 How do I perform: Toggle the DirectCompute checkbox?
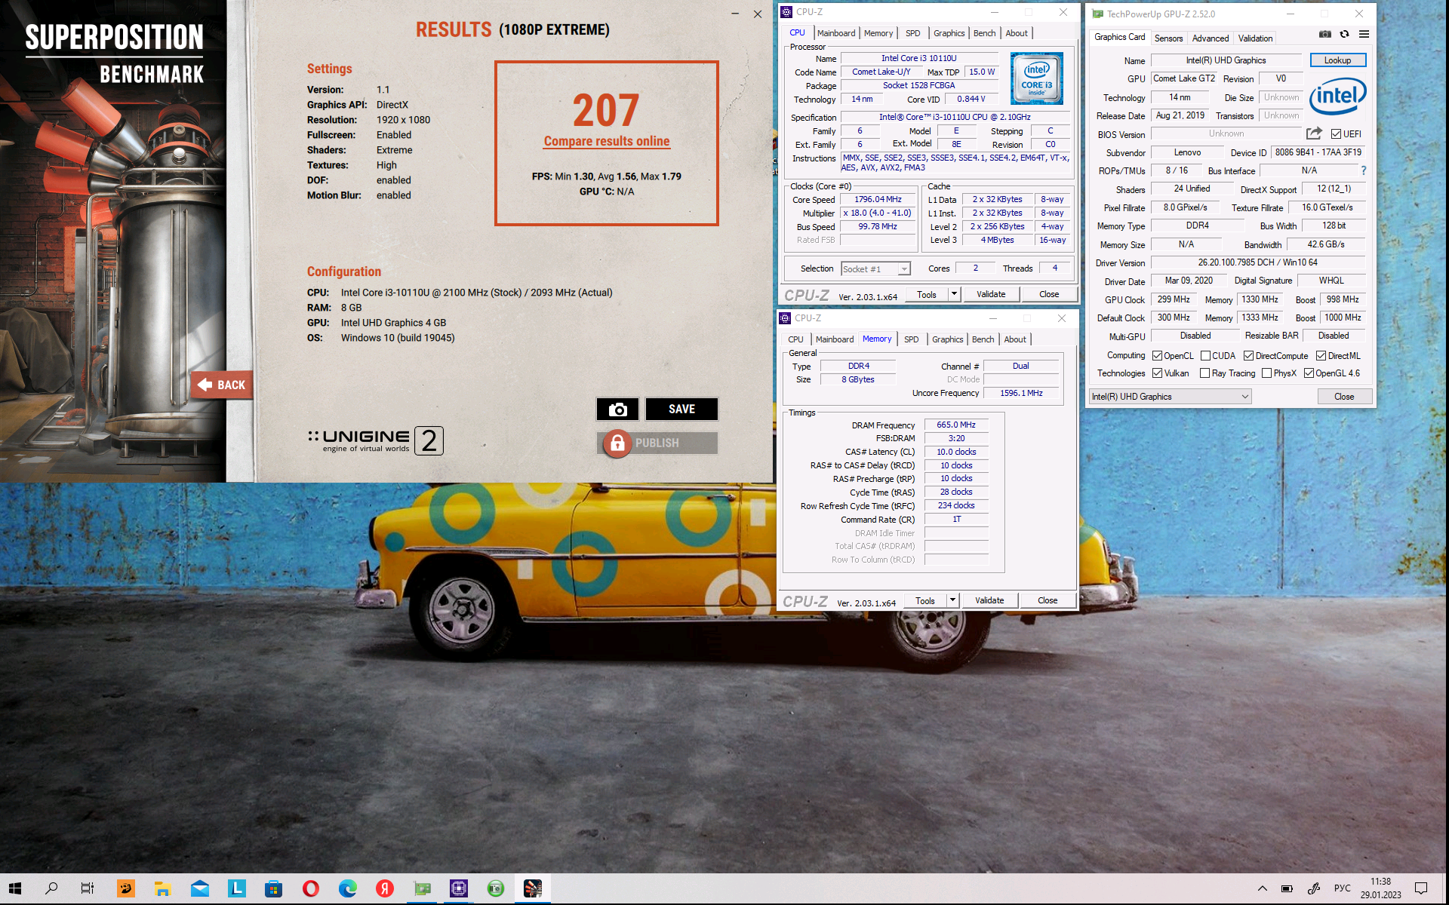coord(1248,356)
